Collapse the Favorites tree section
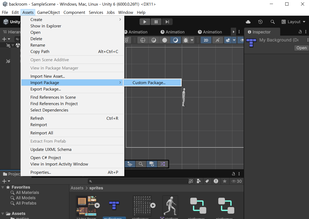Viewport: 309px width, 219px height. click(3, 187)
